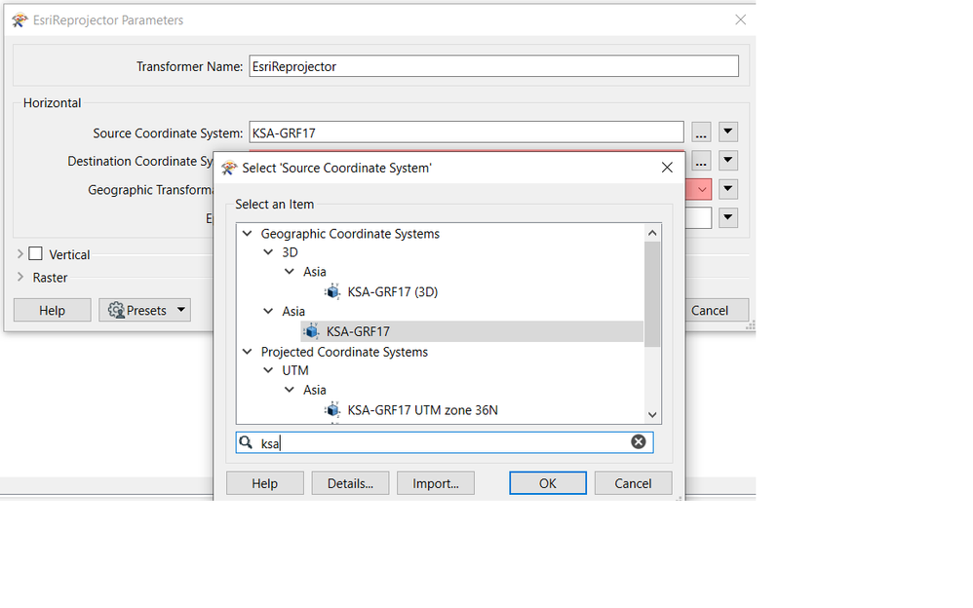Click the Geographic Coordinate Systems label
Viewport: 973px width, 608px height.
(350, 233)
